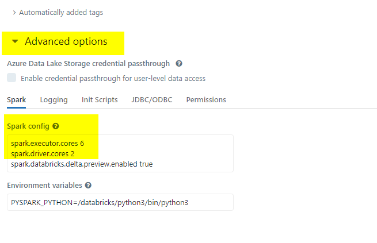Click the Azure Data Lake Storage credential passthrough label
The image size is (377, 243).
88,64
